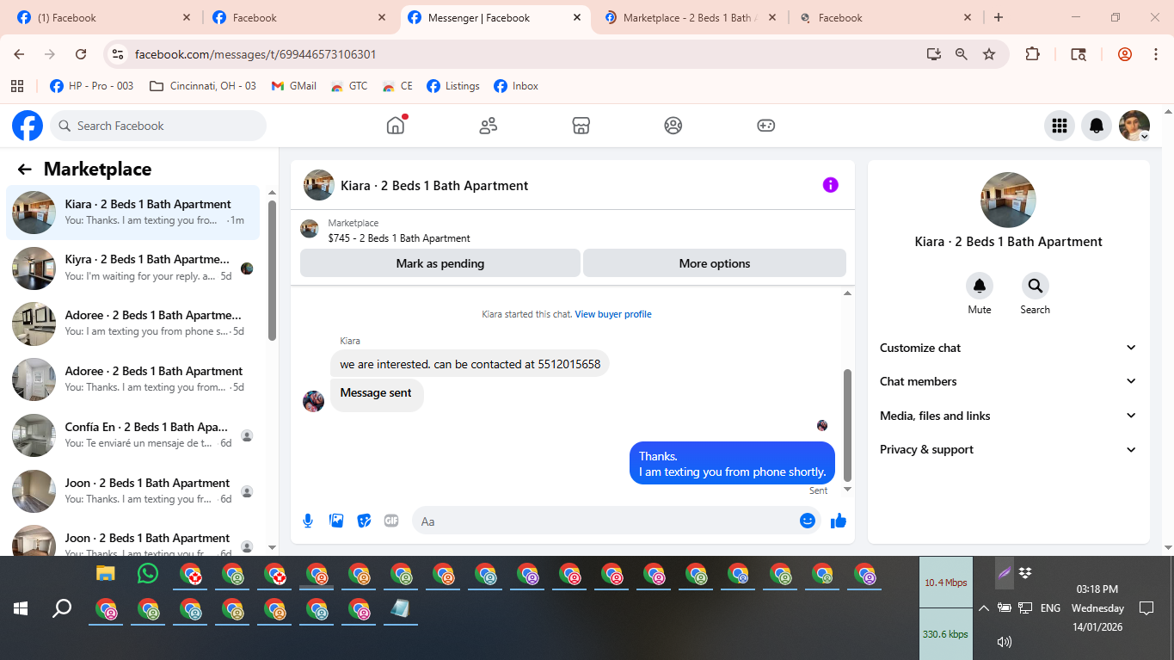Open the Gaming icon in top nav
This screenshot has width=1174, height=660.
pyautogui.click(x=765, y=126)
